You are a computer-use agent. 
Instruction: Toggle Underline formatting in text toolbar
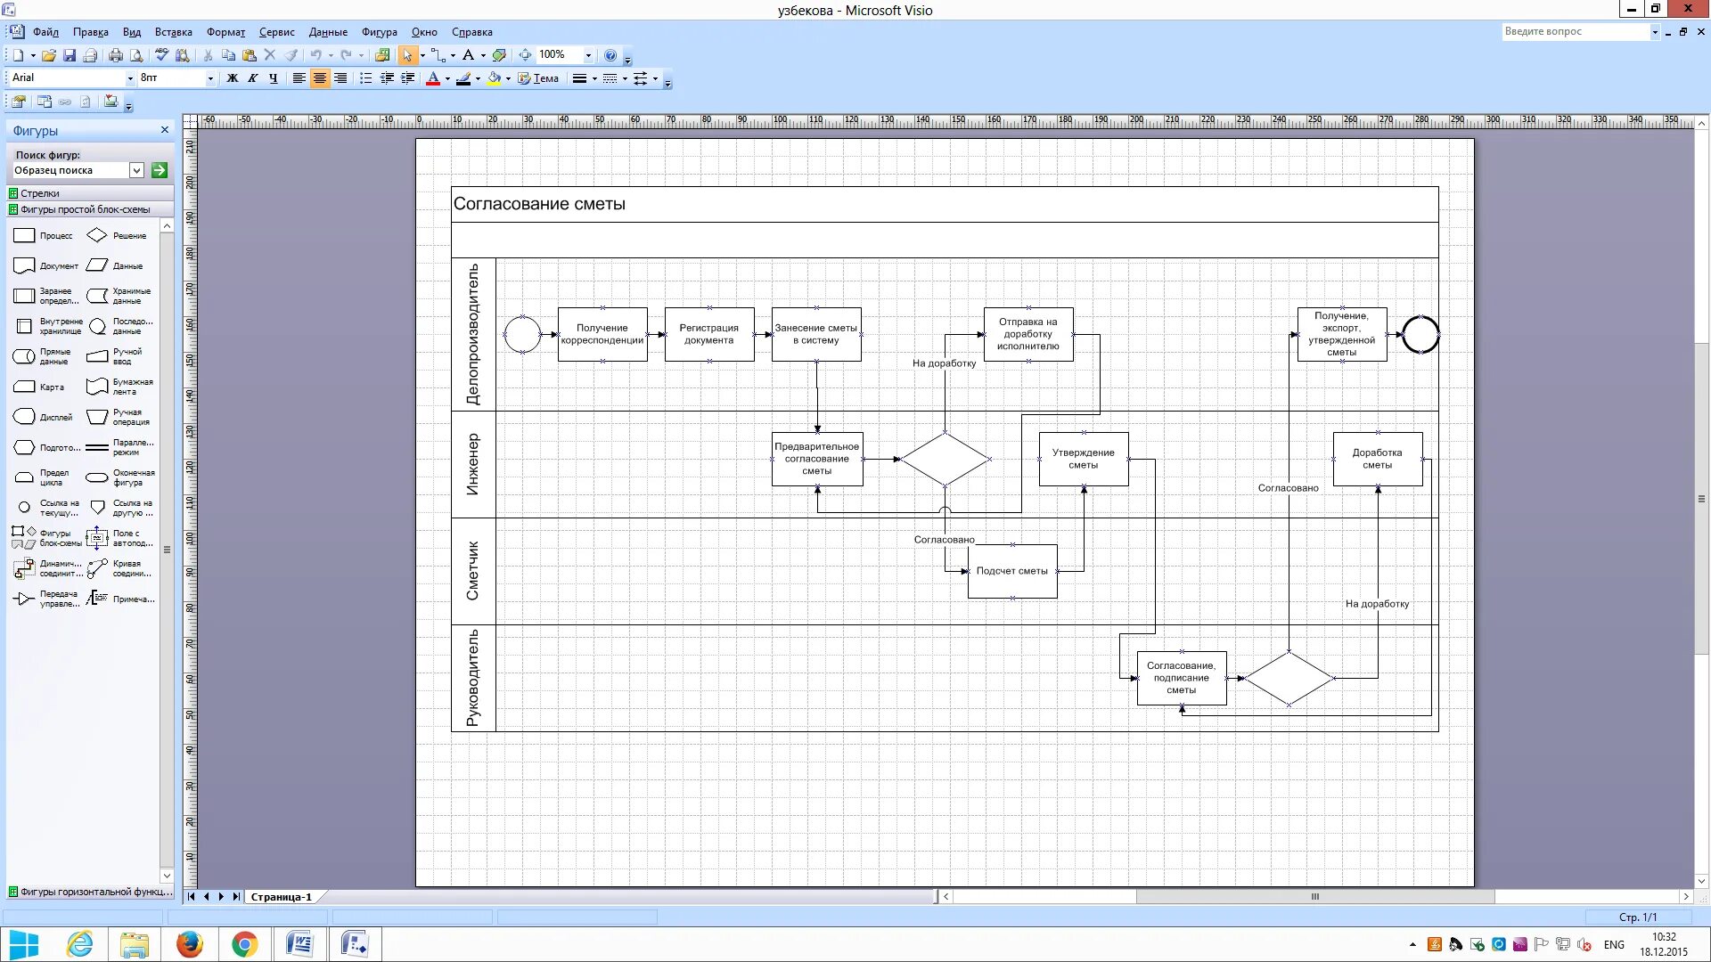coord(272,77)
